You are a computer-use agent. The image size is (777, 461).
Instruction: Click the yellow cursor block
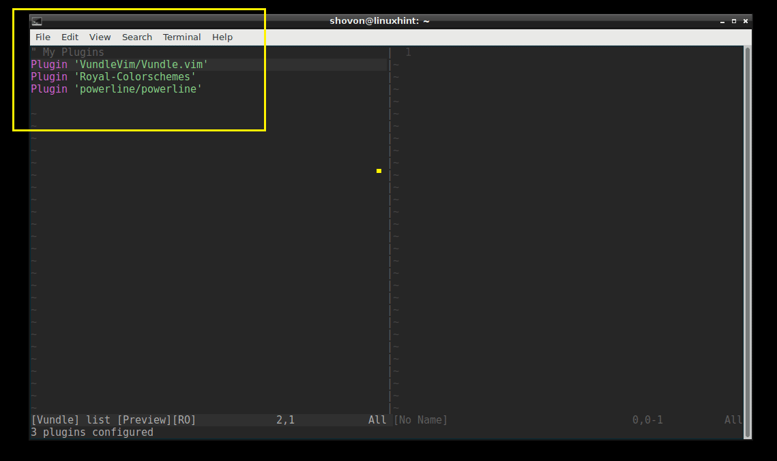coord(378,171)
